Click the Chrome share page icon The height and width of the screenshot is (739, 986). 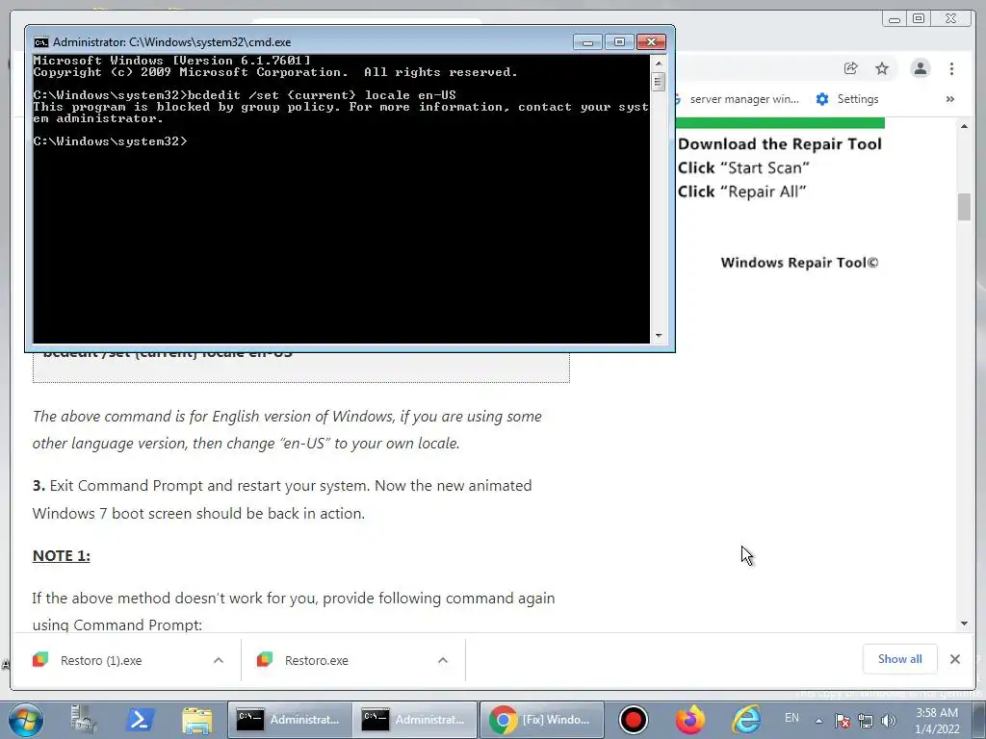pos(851,68)
